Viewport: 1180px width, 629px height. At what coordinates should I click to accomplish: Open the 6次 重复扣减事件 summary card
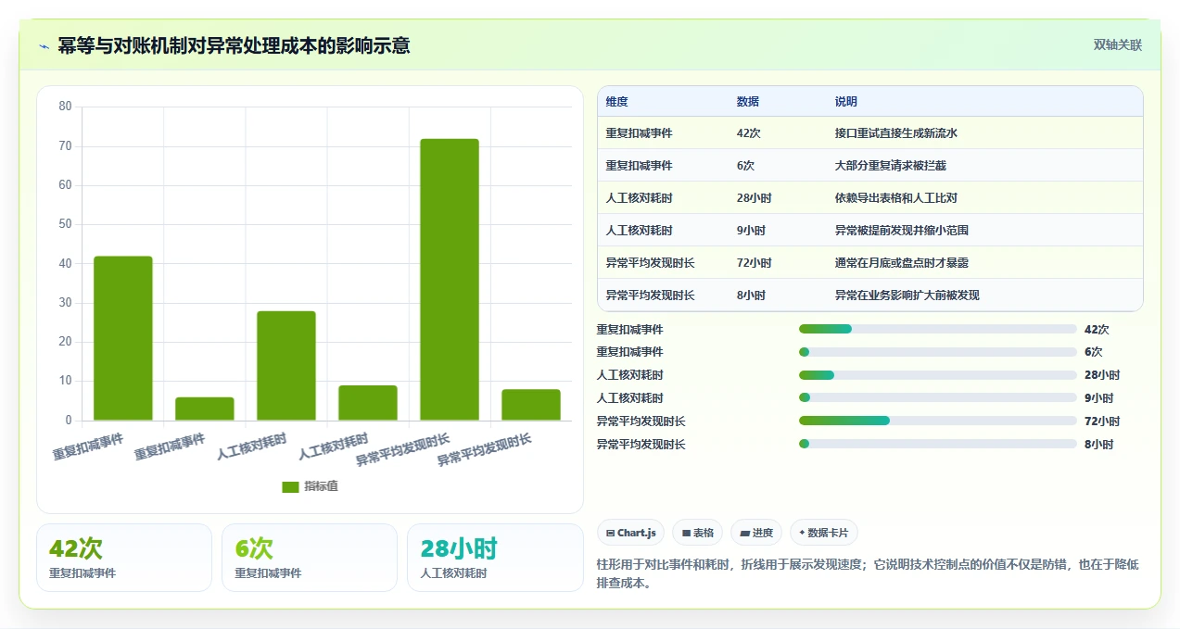(x=310, y=558)
